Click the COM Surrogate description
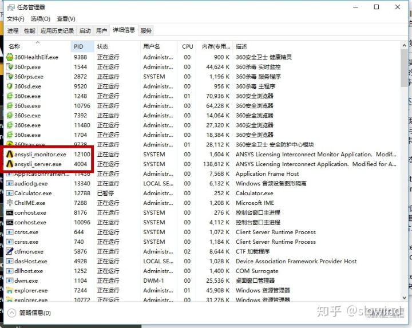 click(257, 271)
